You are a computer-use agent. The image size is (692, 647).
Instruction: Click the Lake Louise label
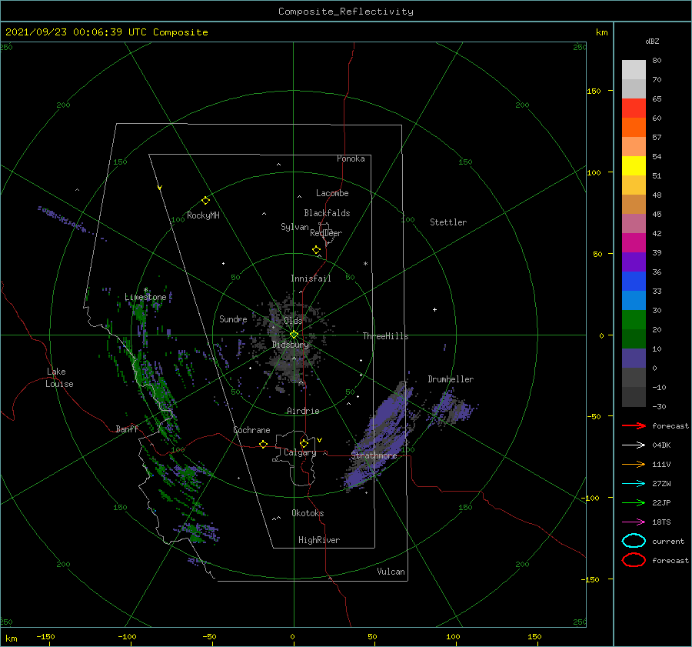click(x=59, y=378)
